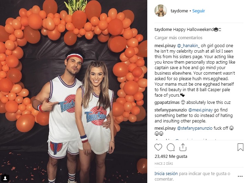The width and height of the screenshot is (245, 183).
Task: Open taydome profile picture avatar
Action: click(160, 11)
